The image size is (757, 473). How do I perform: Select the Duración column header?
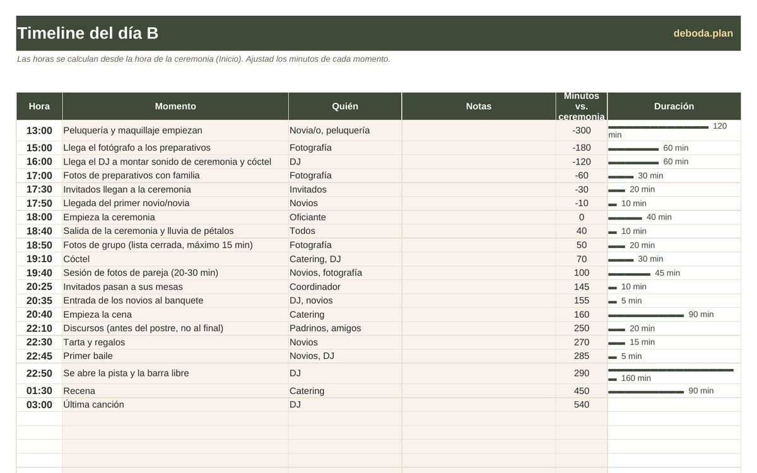click(674, 106)
